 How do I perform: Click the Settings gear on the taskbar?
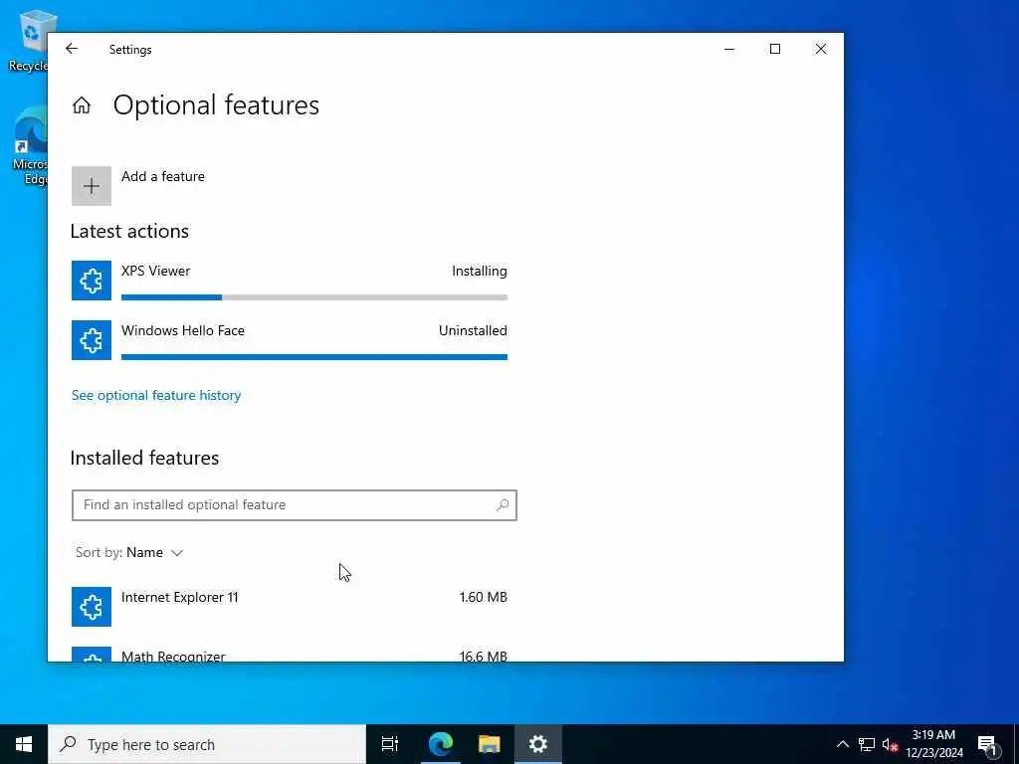[x=538, y=744]
